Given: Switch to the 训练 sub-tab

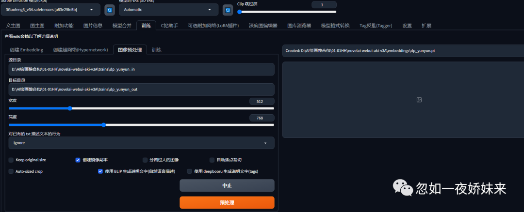Looking at the screenshot, I should click(157, 50).
